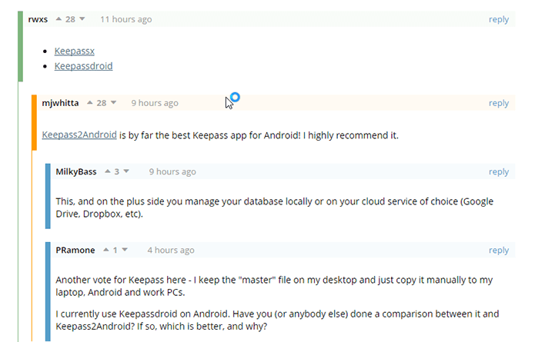
Task: Open the MilkyBass user profile
Action: coord(76,171)
